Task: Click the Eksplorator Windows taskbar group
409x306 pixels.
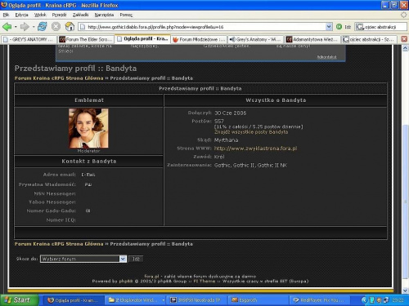Action: click(x=135, y=300)
